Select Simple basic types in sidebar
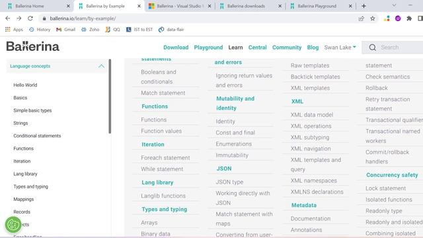Viewport: 423px width, 238px height. (32, 110)
